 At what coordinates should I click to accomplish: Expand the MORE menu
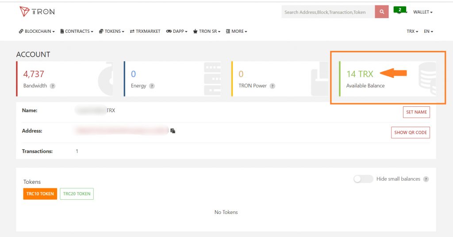coord(236,31)
